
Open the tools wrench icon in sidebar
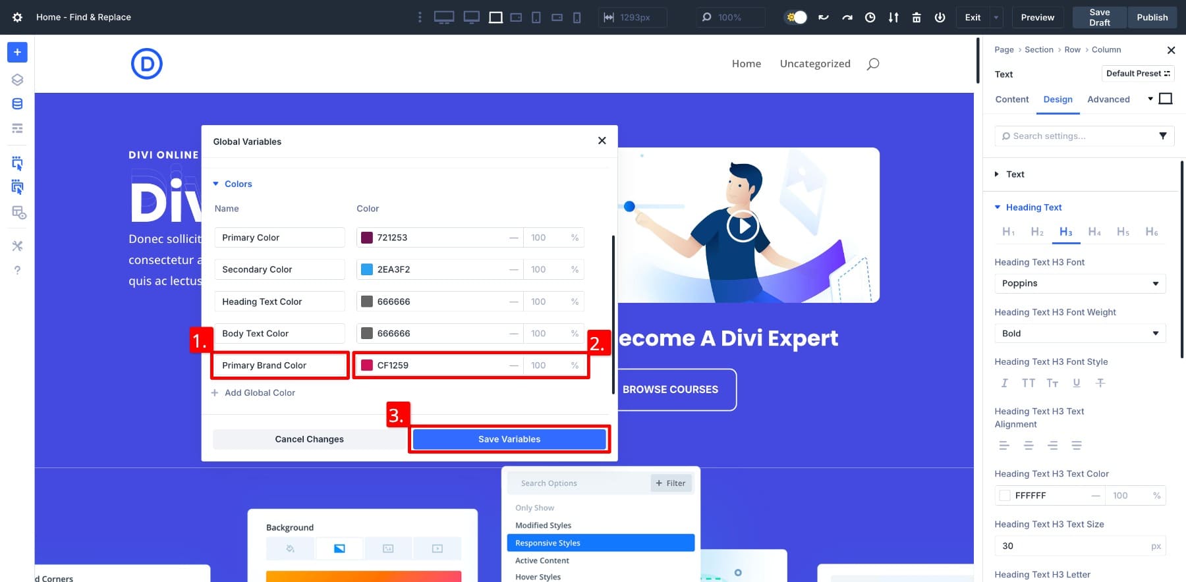[x=17, y=246]
